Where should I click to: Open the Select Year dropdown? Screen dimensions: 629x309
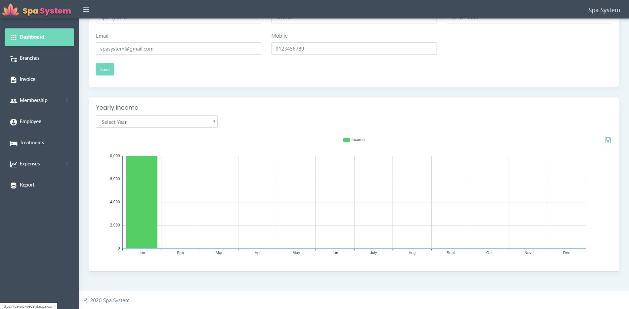point(156,122)
